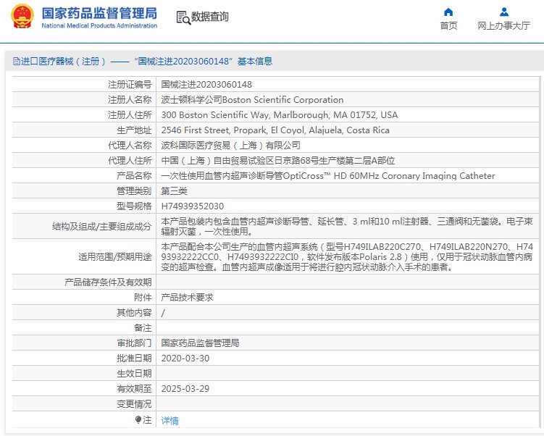Click the 产品储存条件及有效期 label
The width and height of the screenshot is (544, 436).
108,282
